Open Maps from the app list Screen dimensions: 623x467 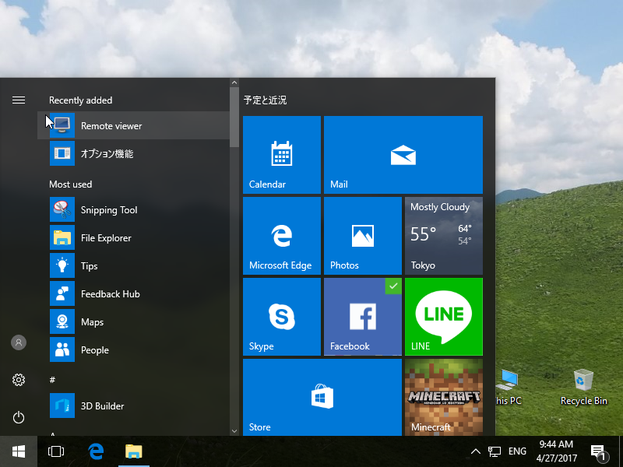[x=92, y=322]
